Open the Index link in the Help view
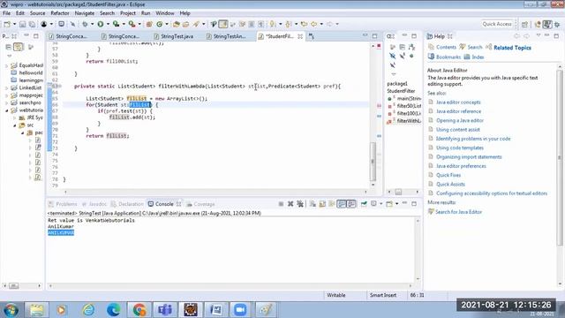The width and height of the screenshot is (565, 318). (x=478, y=57)
